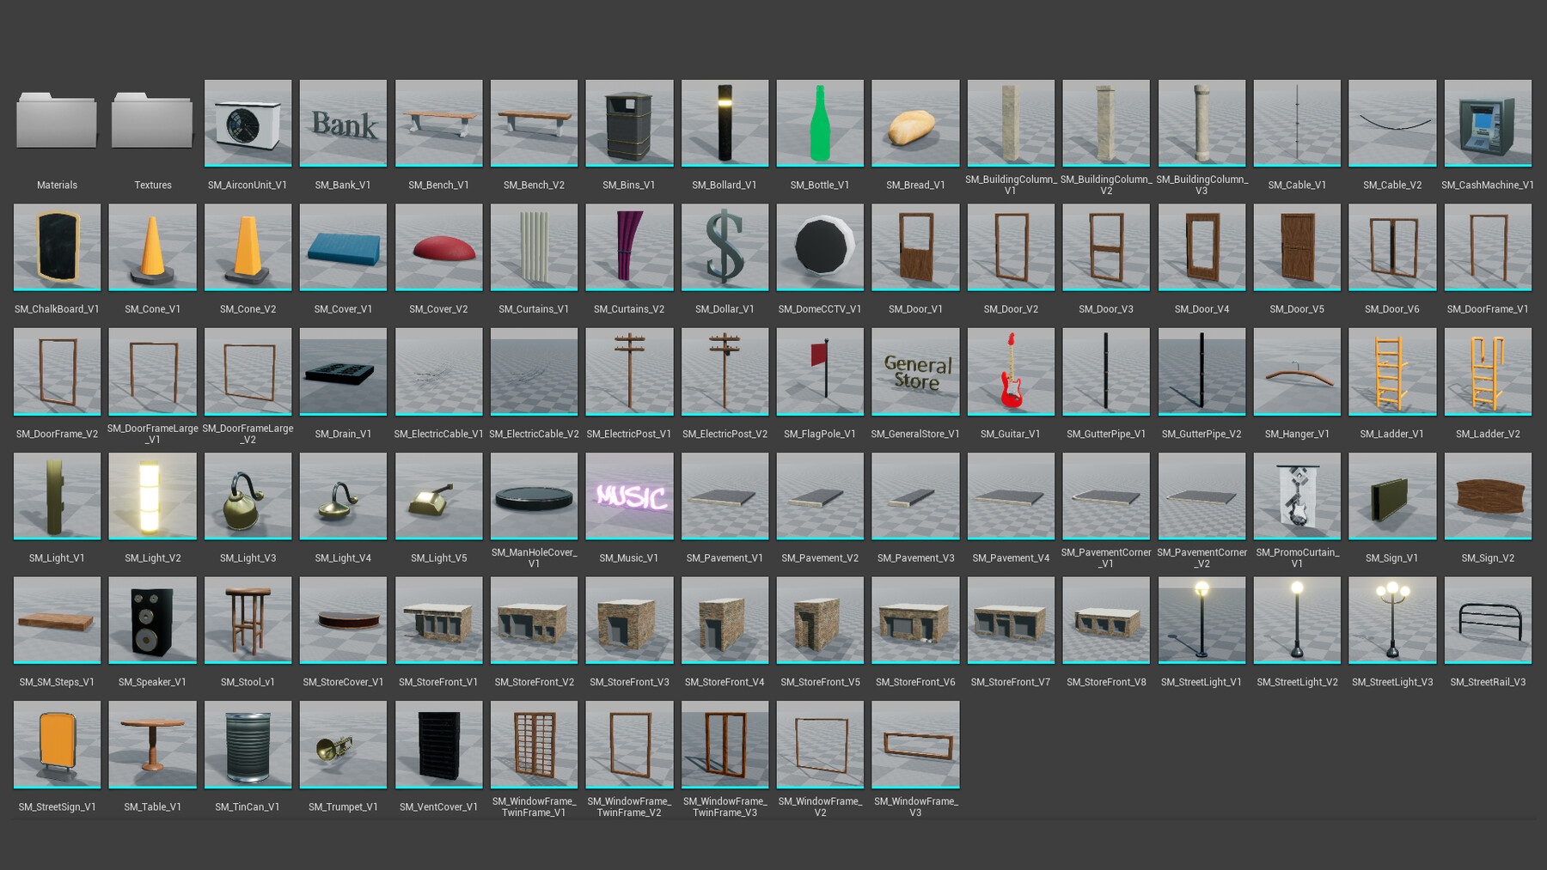
Task: Select the SM_Bottle_V1 green bottle
Action: (820, 123)
